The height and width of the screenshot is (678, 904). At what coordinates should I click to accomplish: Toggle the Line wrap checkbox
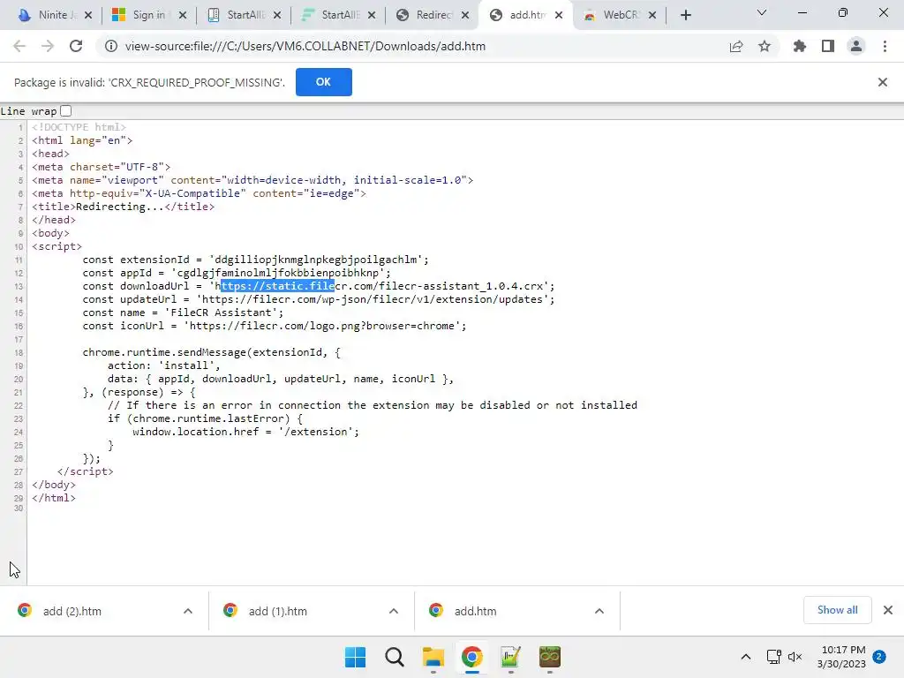point(65,110)
